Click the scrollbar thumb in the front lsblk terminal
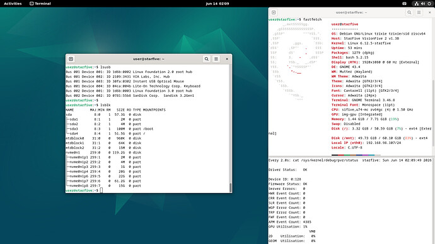435x244 pixels. click(230, 187)
